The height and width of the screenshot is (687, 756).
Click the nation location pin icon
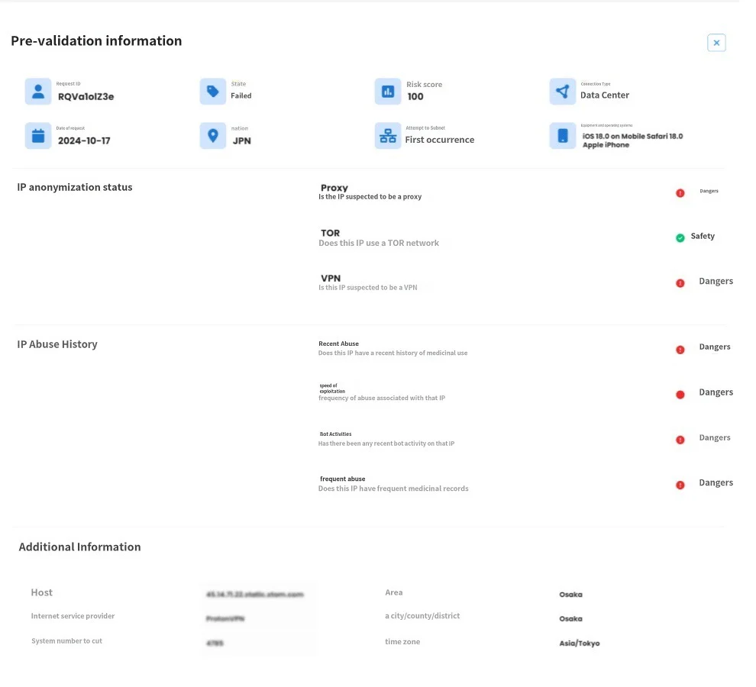pos(212,136)
